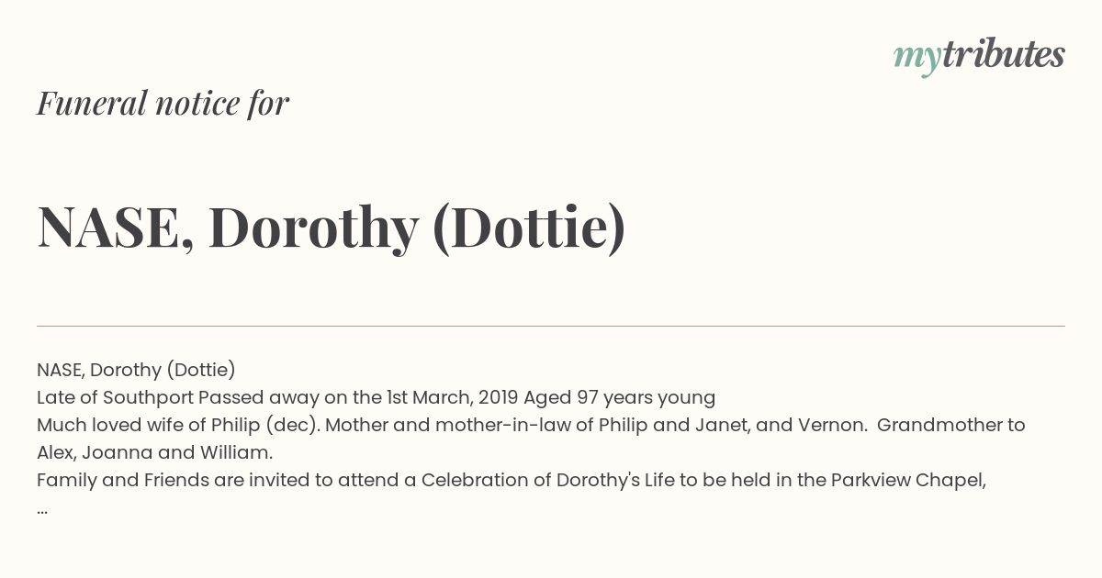The image size is (1102, 578).
Task: Click the green "my" part of logo
Action: tap(917, 59)
